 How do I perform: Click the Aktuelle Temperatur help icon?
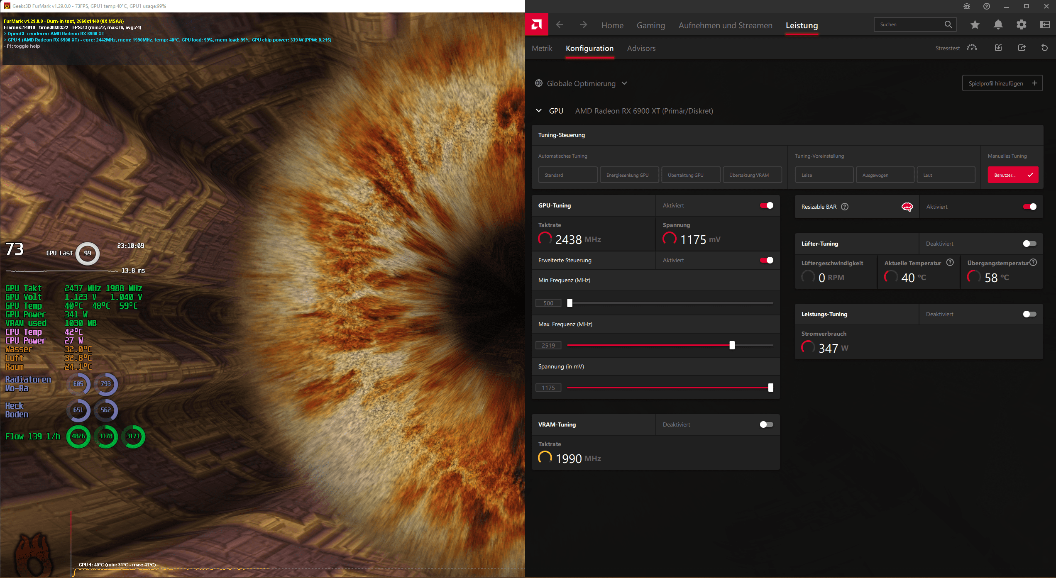(950, 262)
